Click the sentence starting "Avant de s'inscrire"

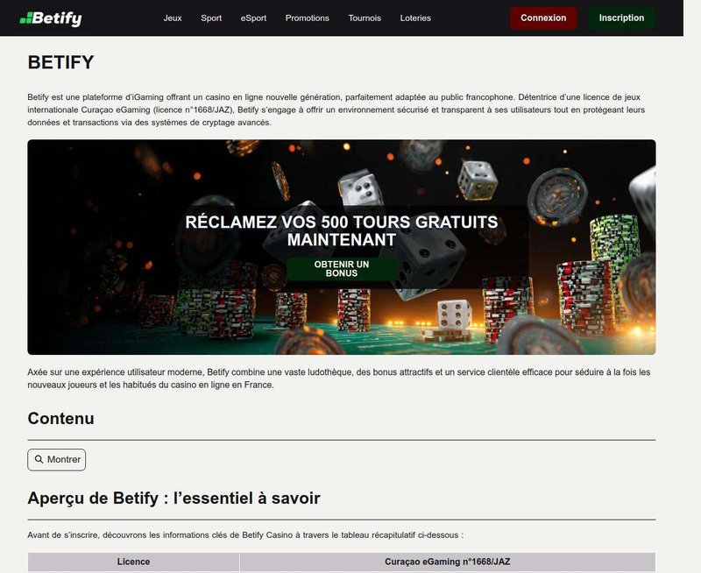(x=245, y=535)
